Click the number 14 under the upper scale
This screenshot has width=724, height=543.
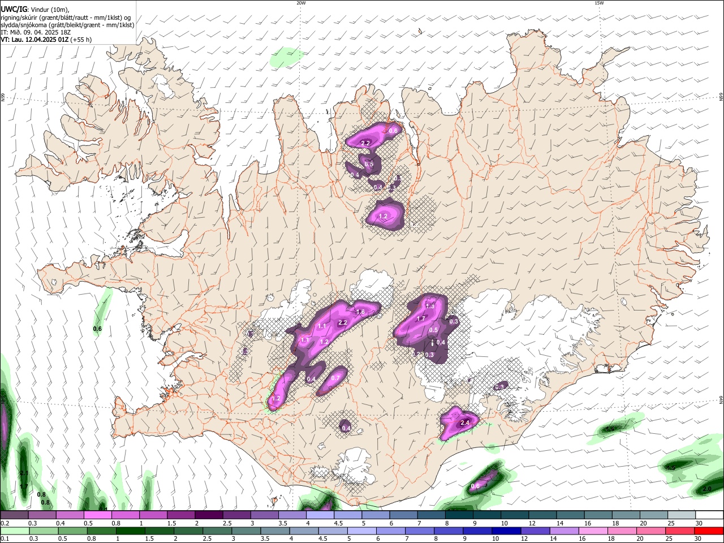(x=560, y=523)
